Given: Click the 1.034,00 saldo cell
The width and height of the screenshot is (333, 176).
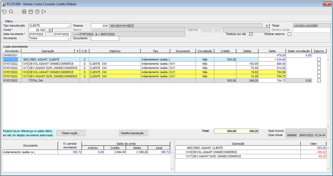Looking at the screenshot, I should click(x=272, y=59).
